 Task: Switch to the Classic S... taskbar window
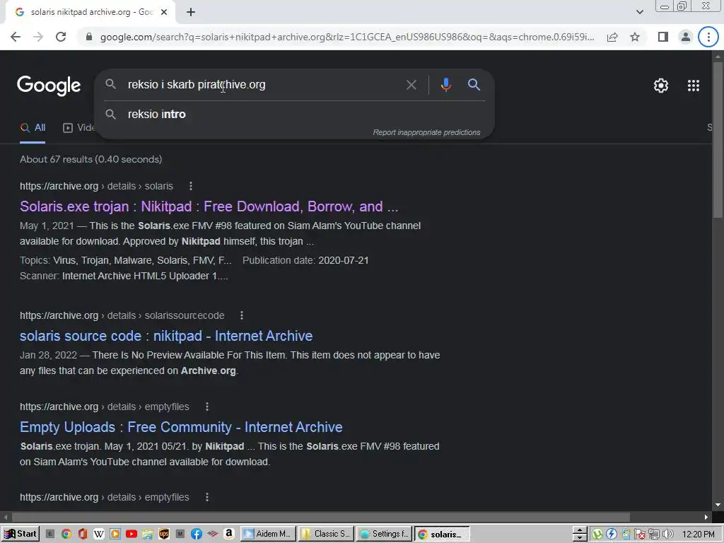(326, 534)
